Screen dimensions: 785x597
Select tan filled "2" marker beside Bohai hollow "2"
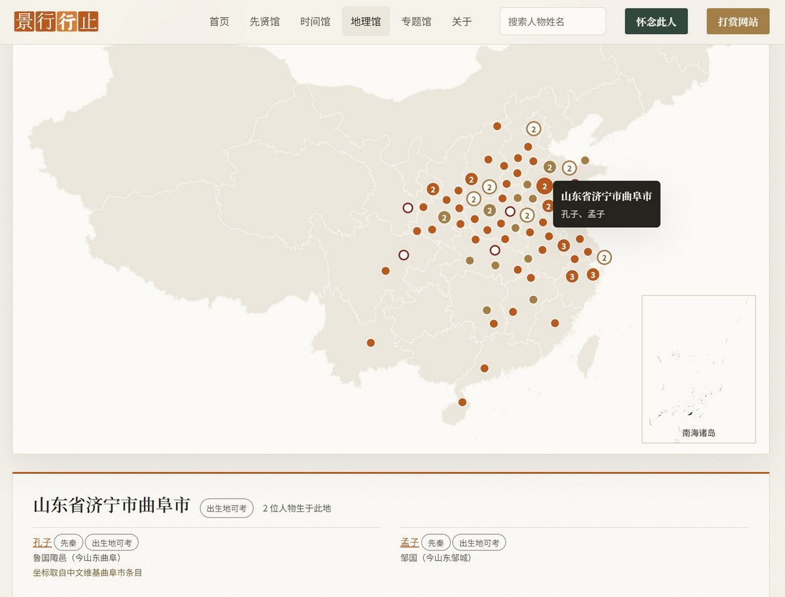(x=549, y=167)
